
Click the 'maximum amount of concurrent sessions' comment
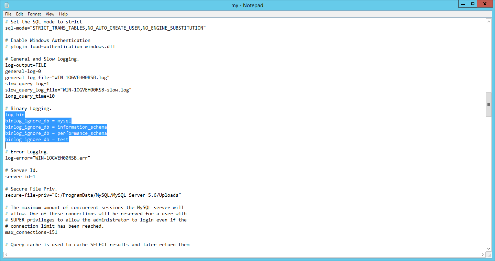pyautogui.click(x=95, y=207)
